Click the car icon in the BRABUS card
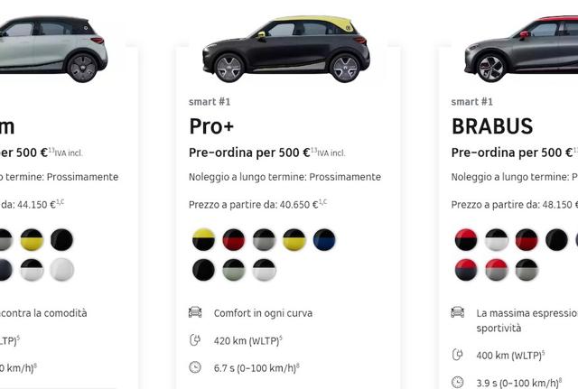Screen dimensions: 578x389 [x=458, y=312]
